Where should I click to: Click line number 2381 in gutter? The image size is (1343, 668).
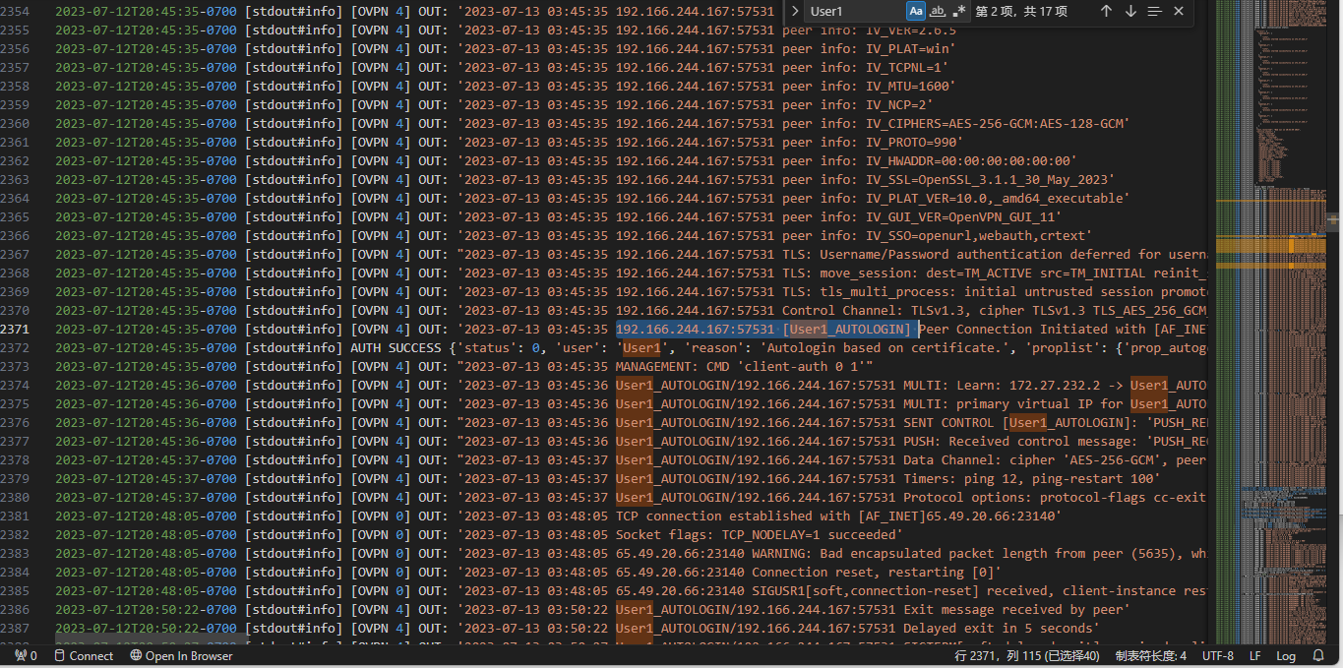click(15, 516)
